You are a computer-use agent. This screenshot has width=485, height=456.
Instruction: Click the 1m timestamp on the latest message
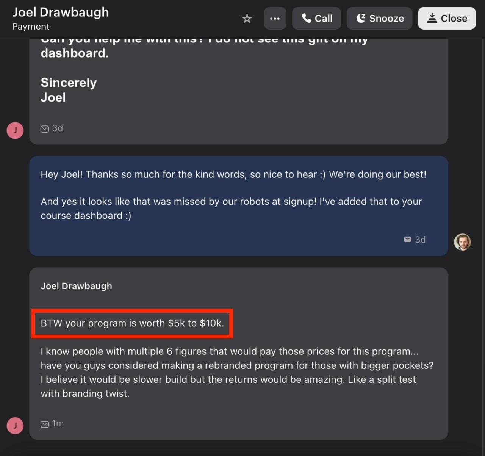(x=58, y=423)
